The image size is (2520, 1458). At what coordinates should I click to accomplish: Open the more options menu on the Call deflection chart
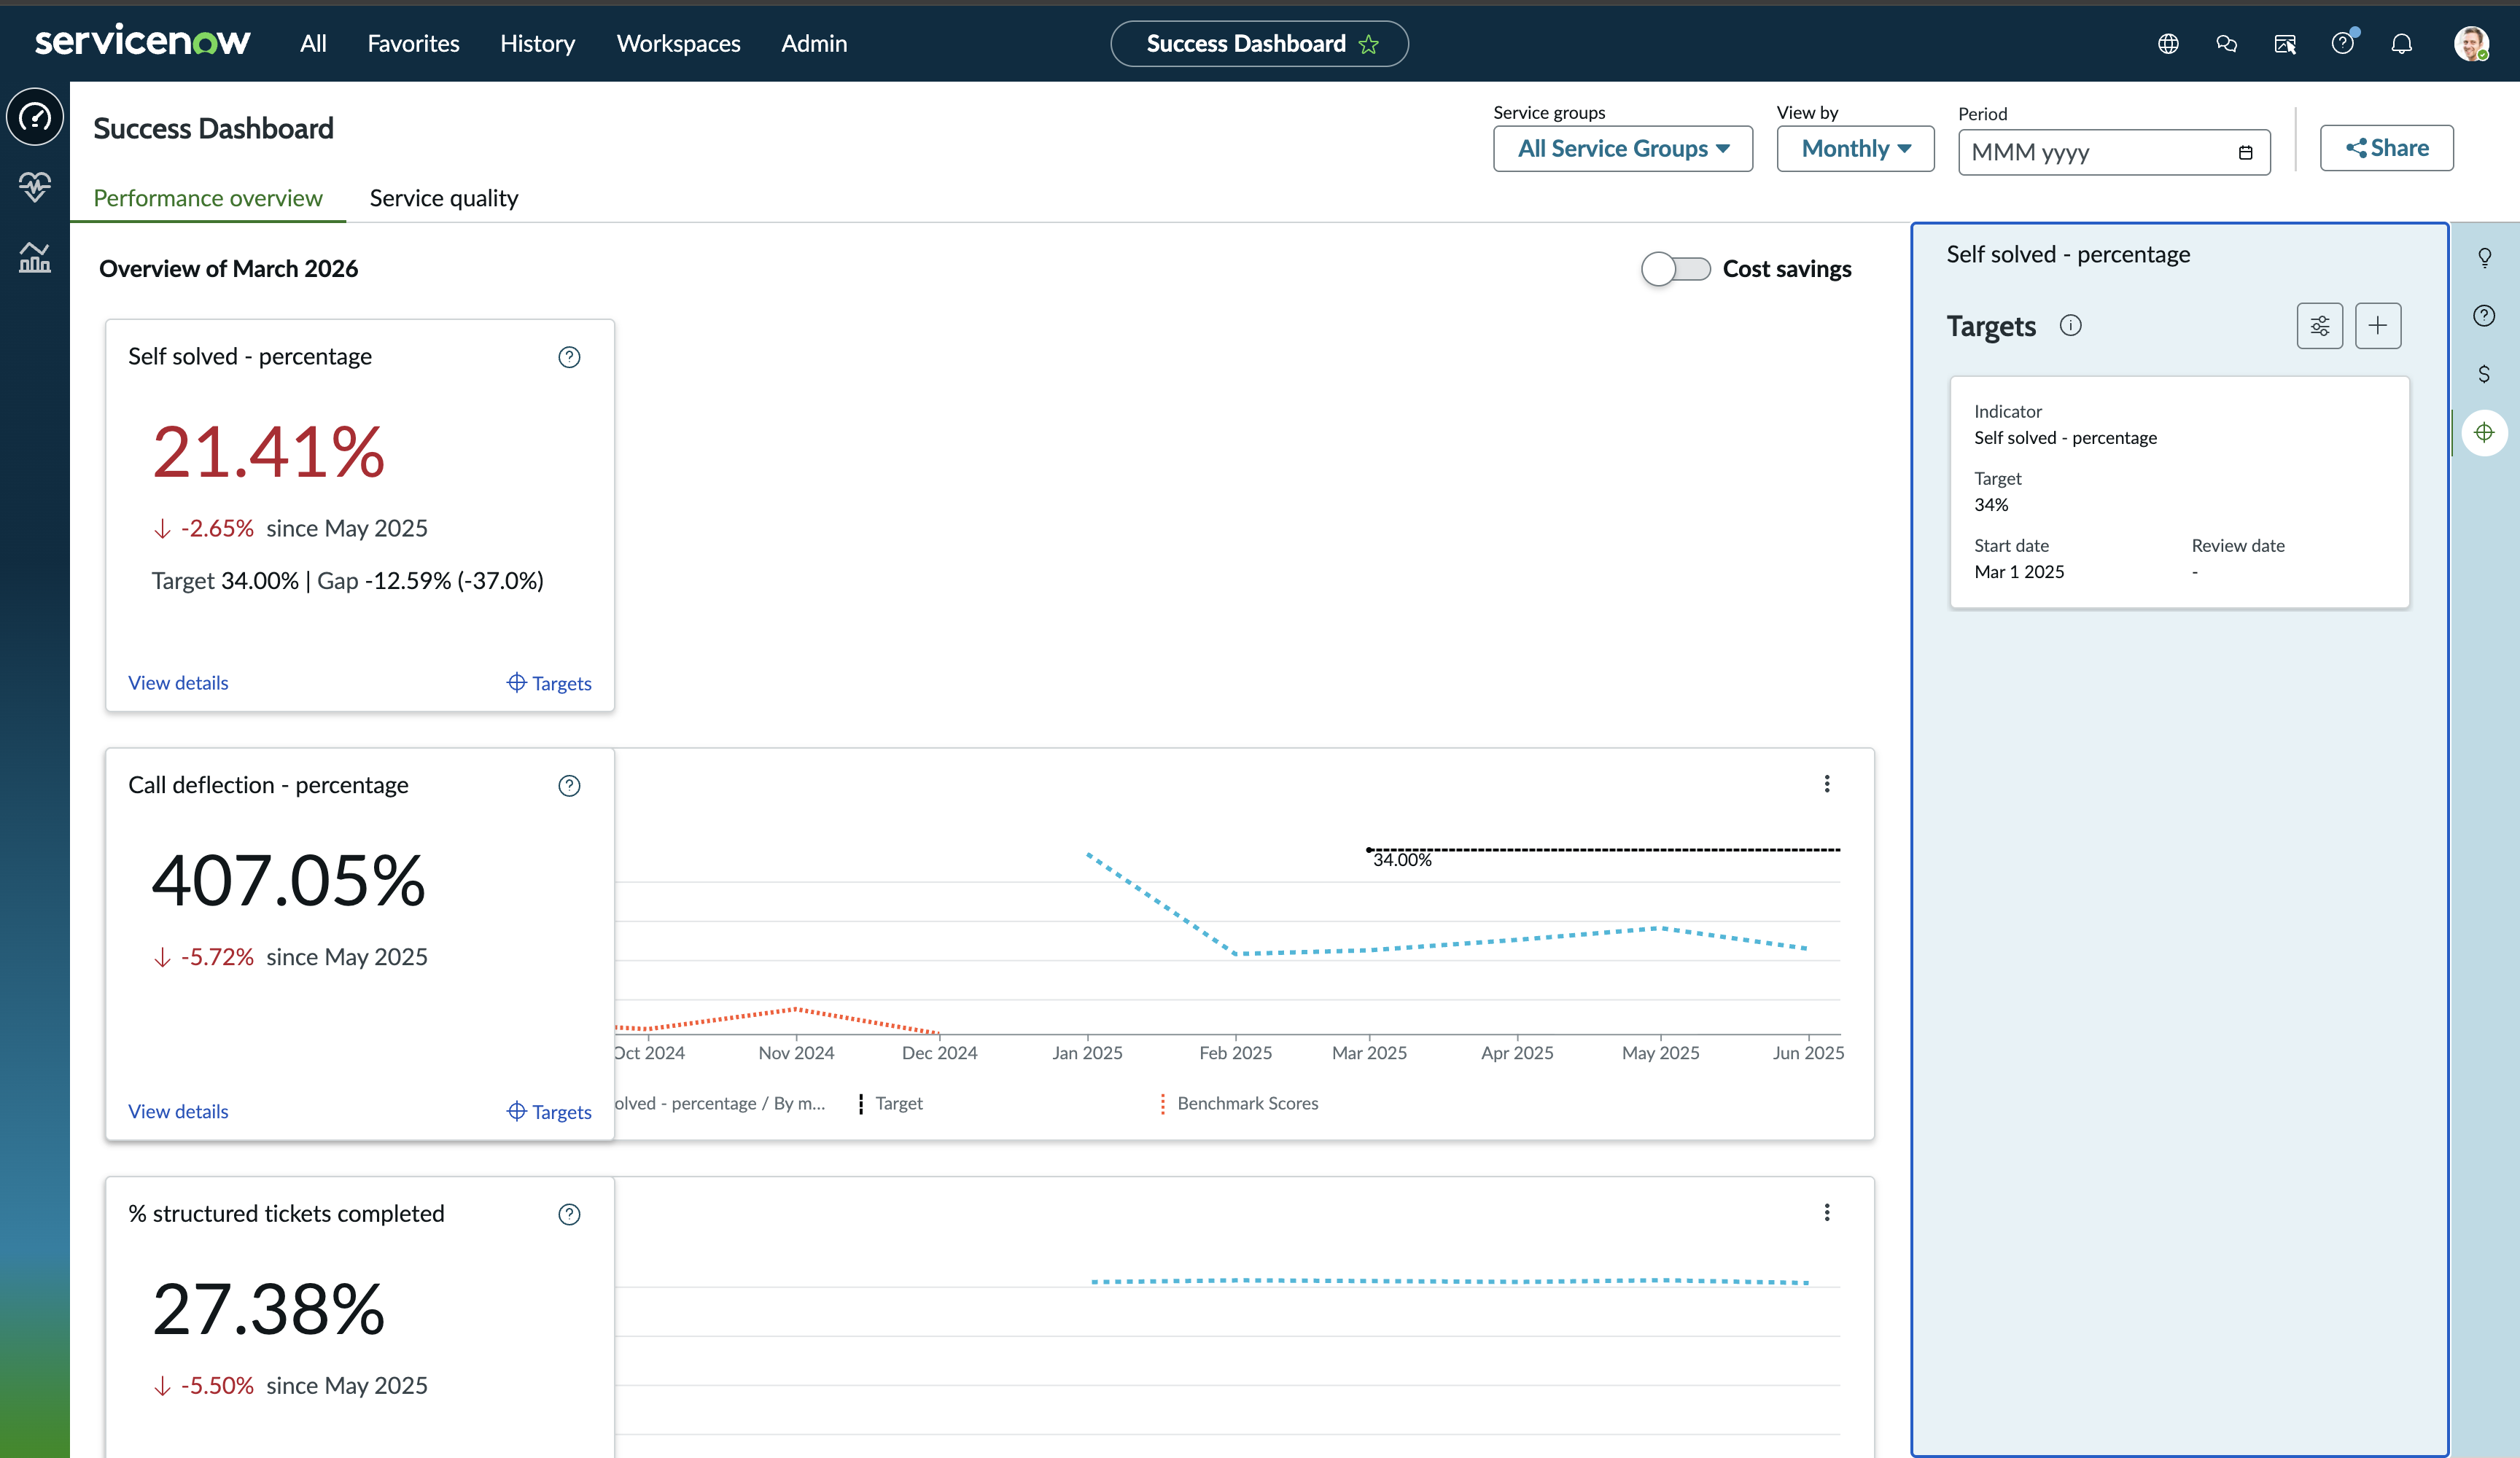[1827, 784]
